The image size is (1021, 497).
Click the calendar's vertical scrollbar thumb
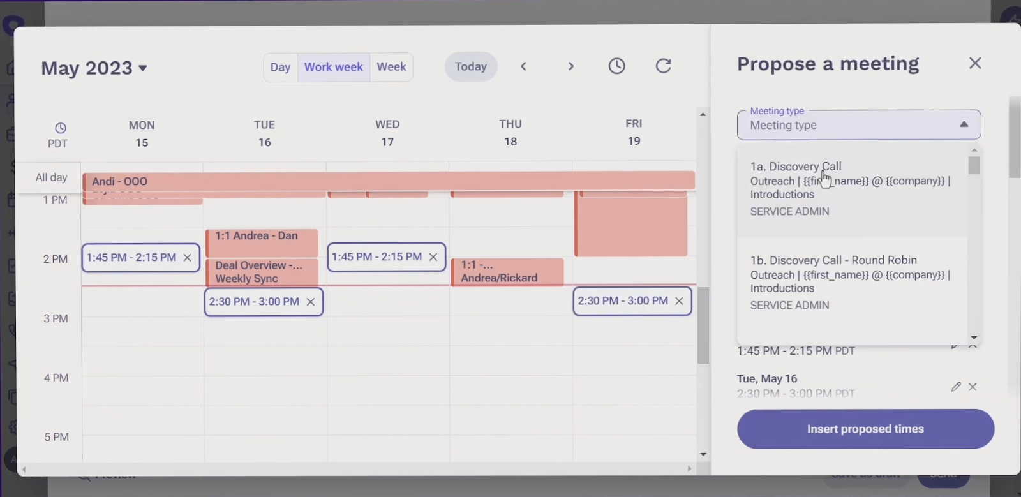[703, 325]
